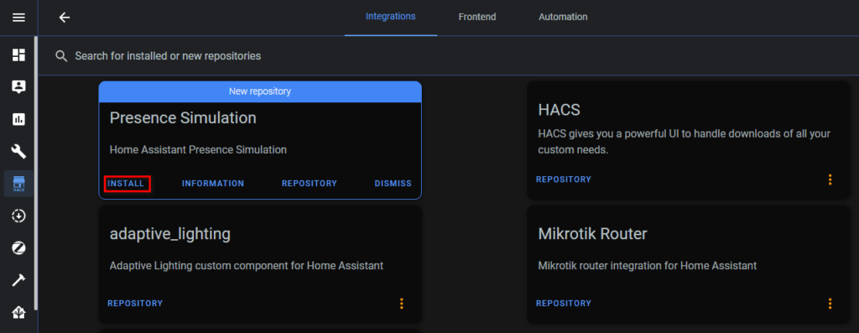This screenshot has width=859, height=333.
Task: Select the HACS store sidebar icon
Action: click(x=18, y=184)
